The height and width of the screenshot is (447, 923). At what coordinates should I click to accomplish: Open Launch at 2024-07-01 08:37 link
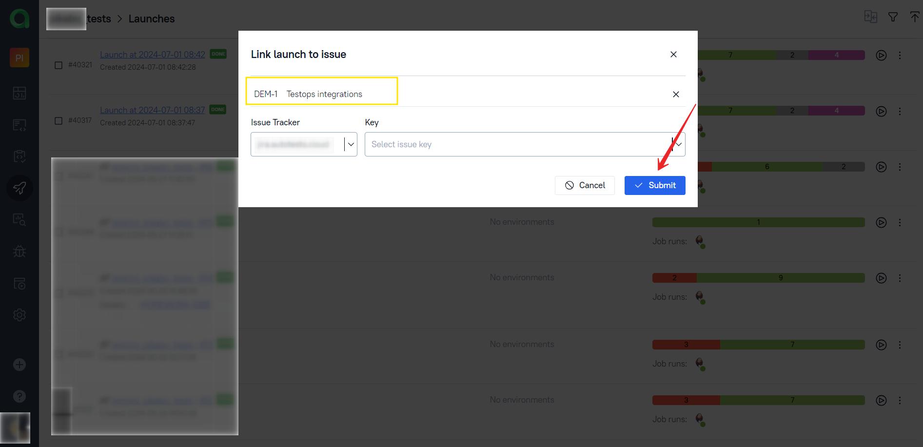[x=153, y=110]
